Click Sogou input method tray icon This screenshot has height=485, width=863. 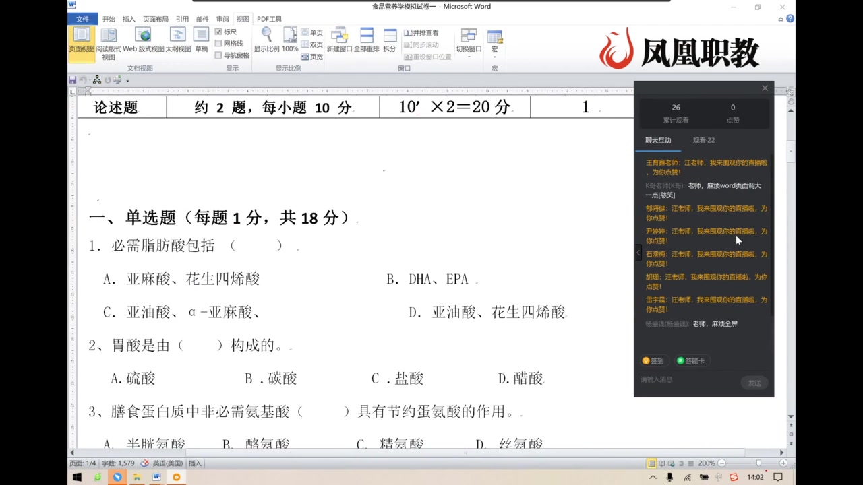(734, 477)
